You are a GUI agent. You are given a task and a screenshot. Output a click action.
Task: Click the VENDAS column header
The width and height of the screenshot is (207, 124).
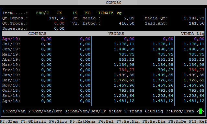pos(116,34)
